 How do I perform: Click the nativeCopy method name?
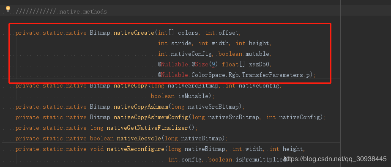click(x=131, y=86)
